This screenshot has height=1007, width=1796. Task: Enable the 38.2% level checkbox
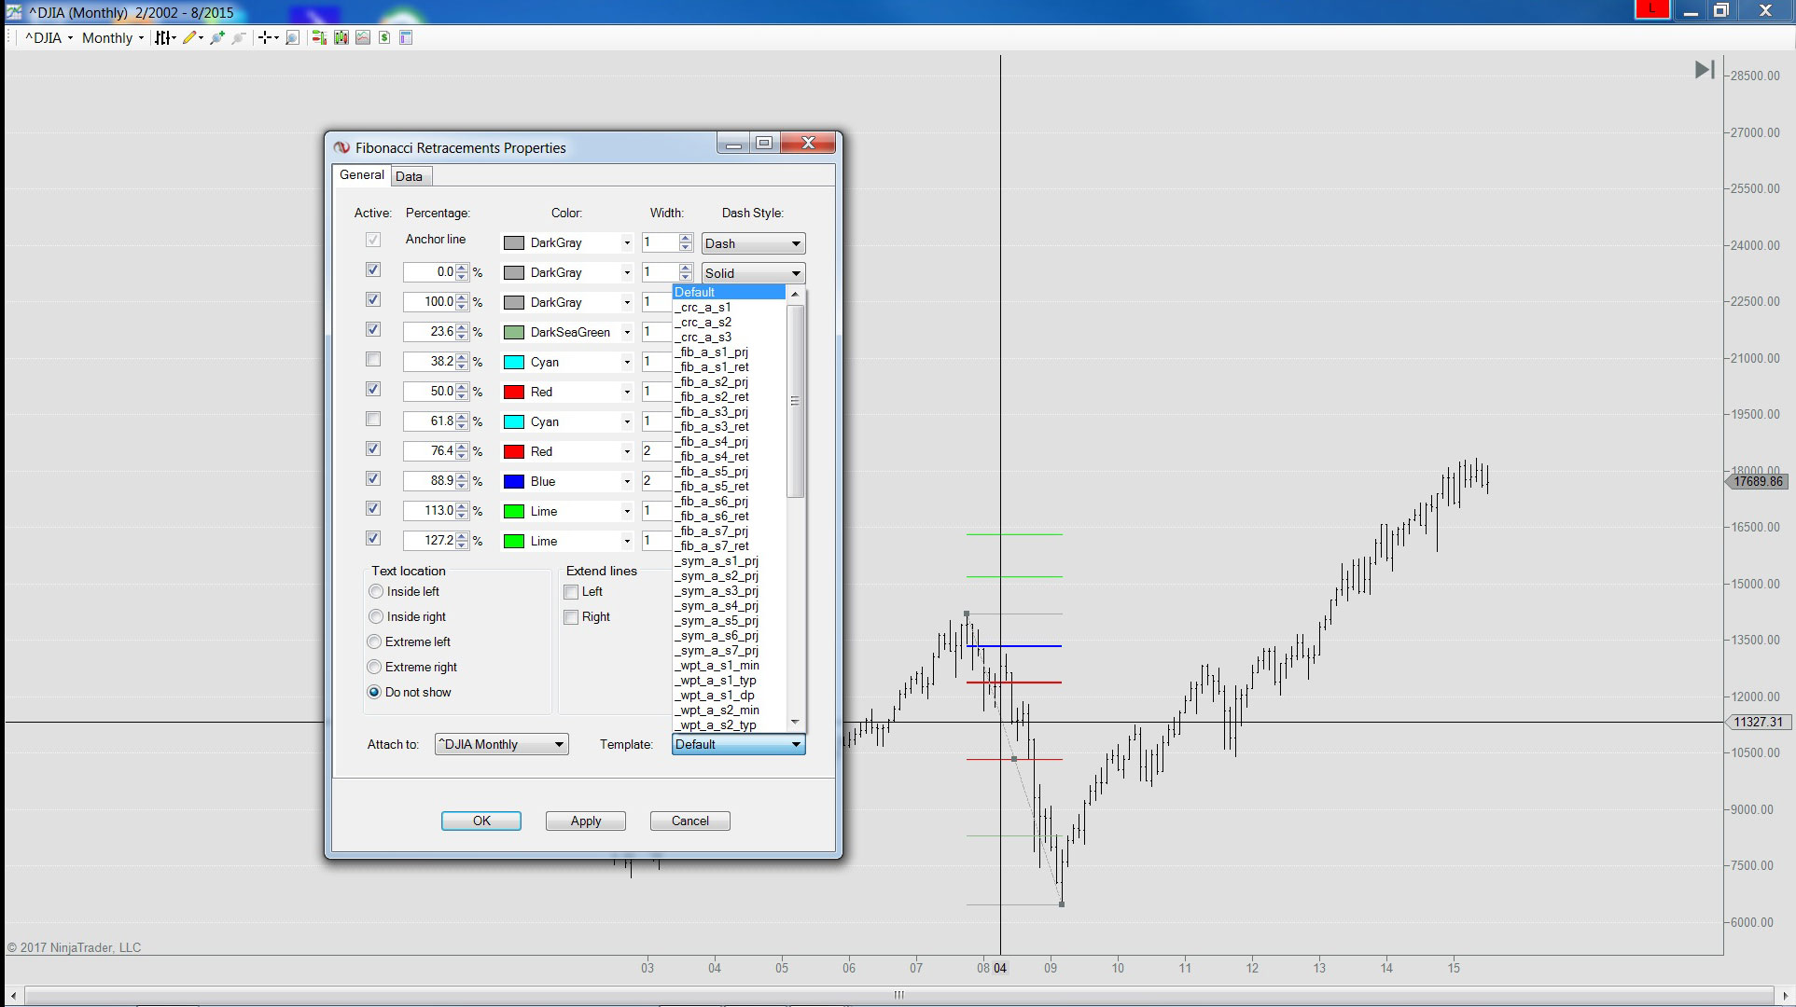tap(373, 360)
